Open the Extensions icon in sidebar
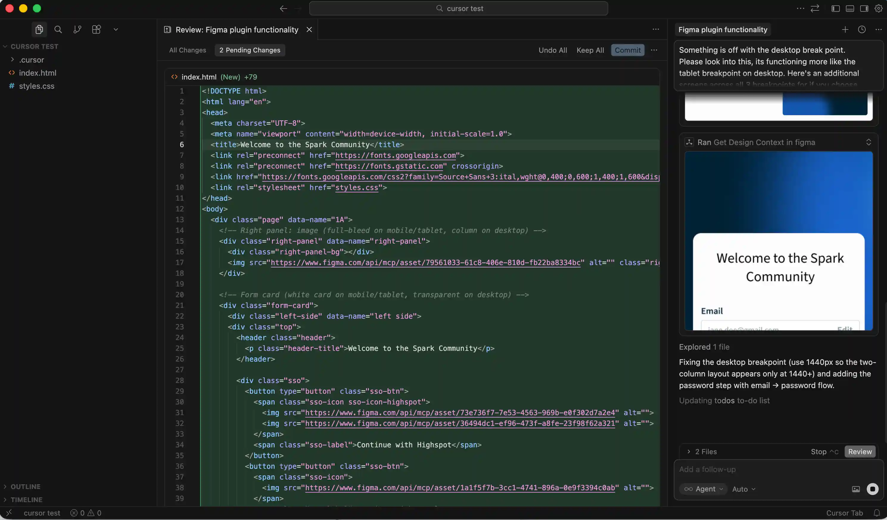This screenshot has height=520, width=887. coord(97,29)
